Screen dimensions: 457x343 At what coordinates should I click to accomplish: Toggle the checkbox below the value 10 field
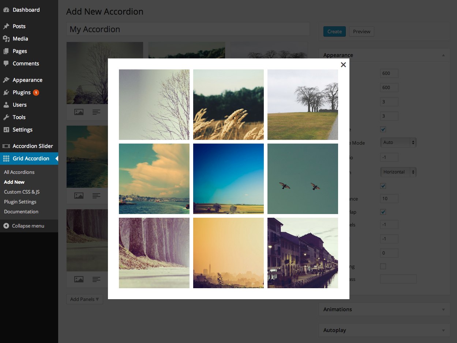click(383, 212)
